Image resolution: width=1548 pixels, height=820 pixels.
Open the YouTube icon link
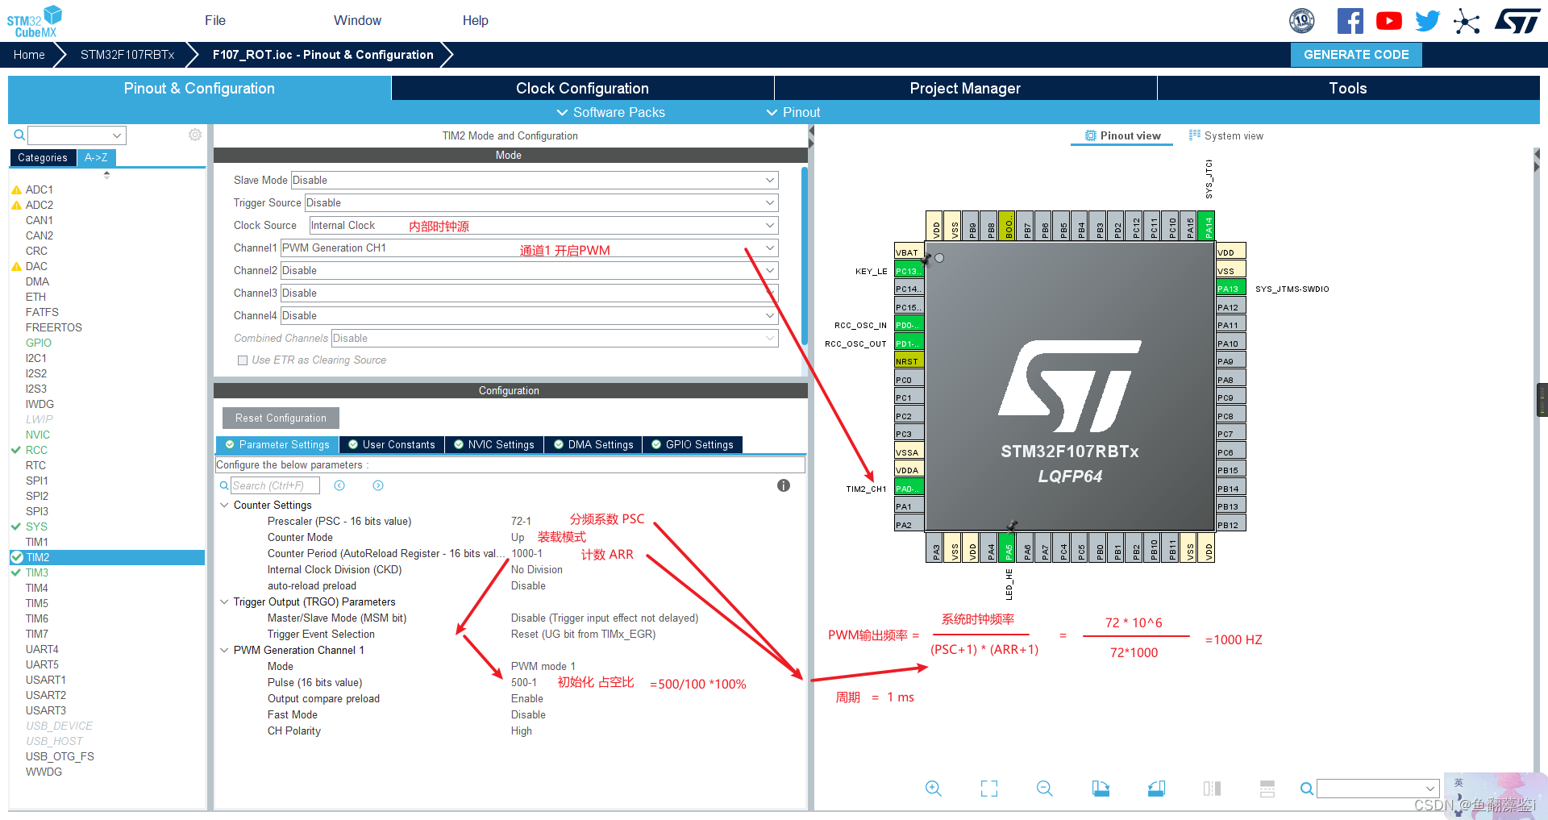pyautogui.click(x=1388, y=21)
